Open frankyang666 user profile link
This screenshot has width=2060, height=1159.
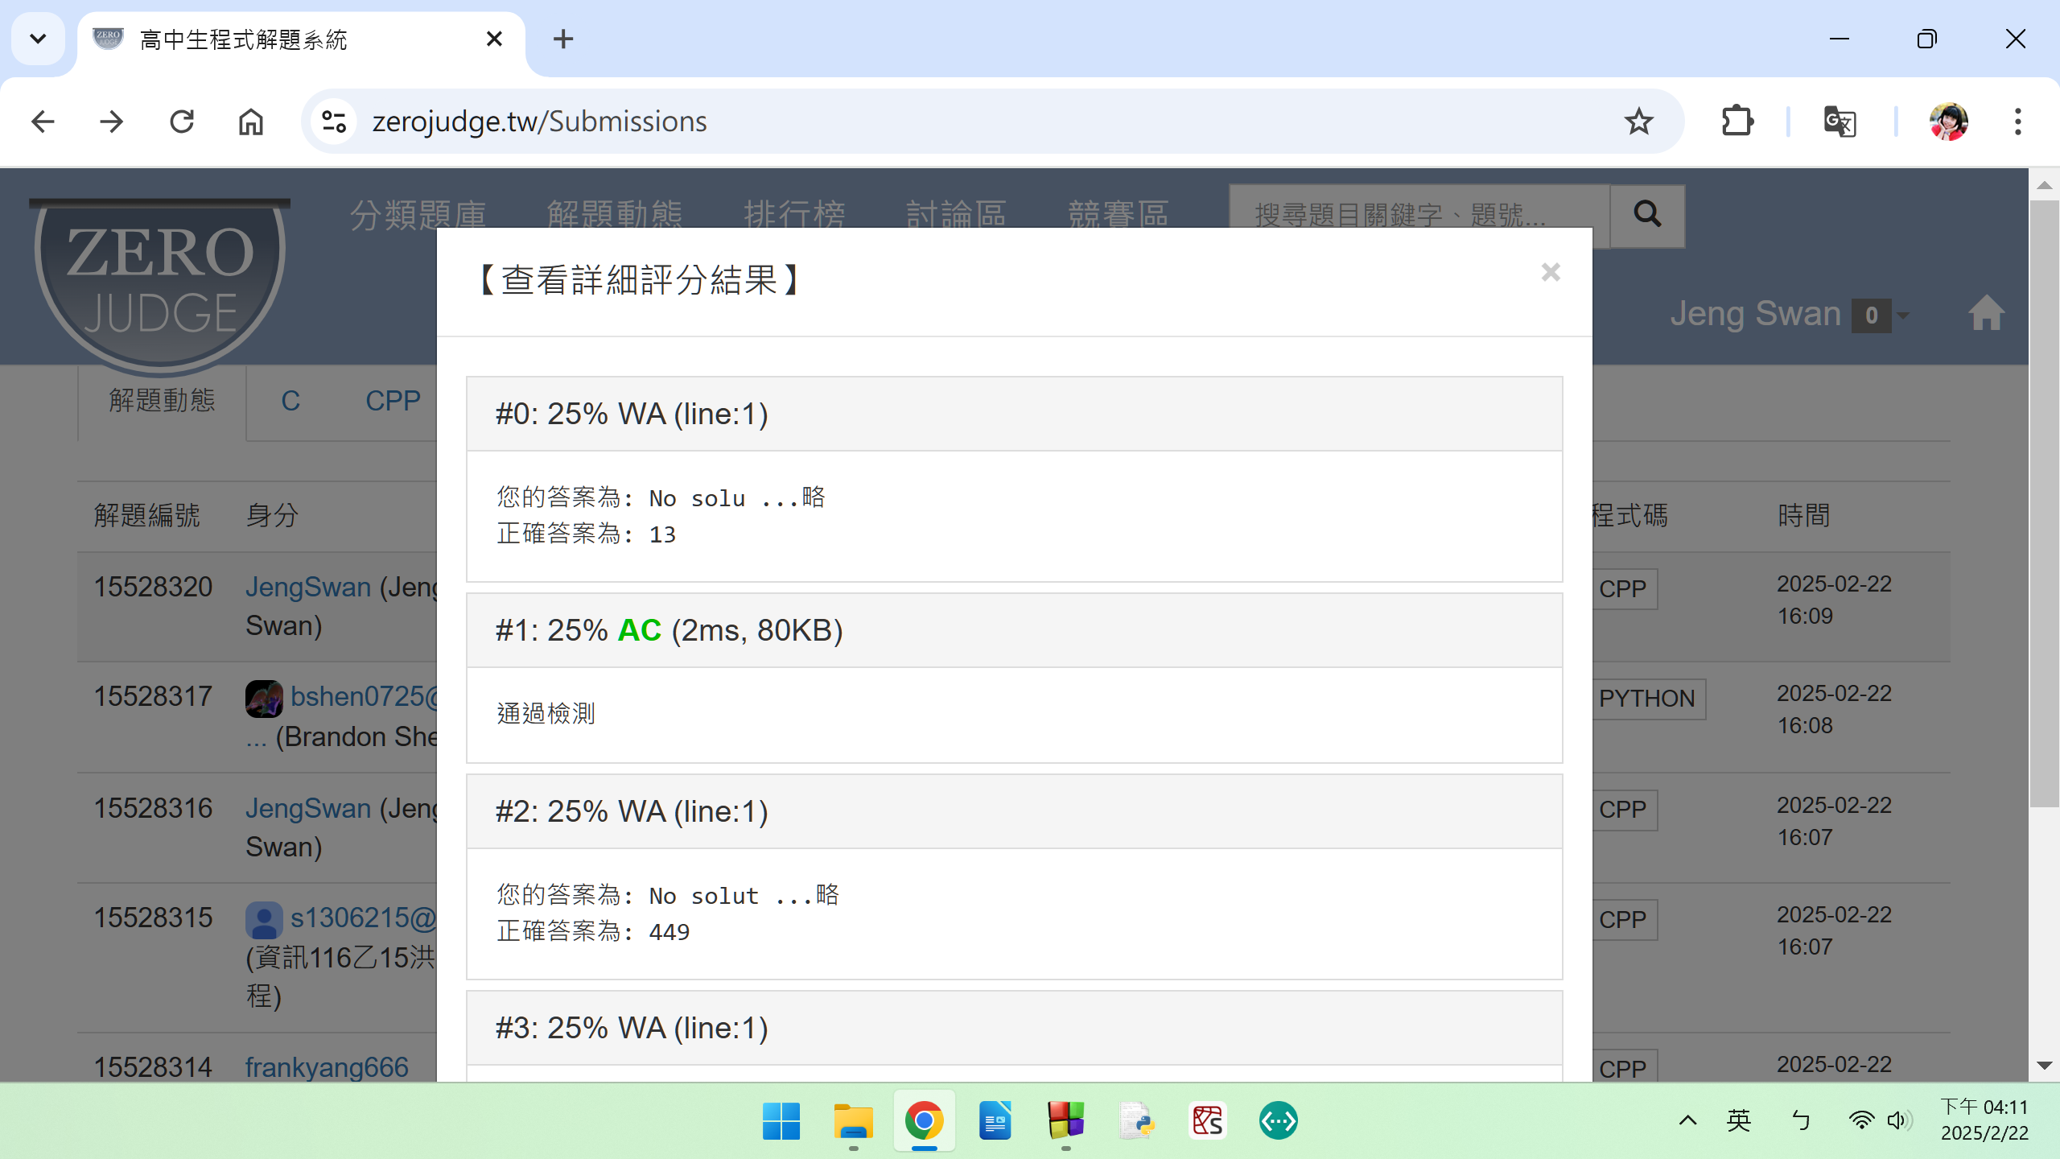pyautogui.click(x=327, y=1067)
